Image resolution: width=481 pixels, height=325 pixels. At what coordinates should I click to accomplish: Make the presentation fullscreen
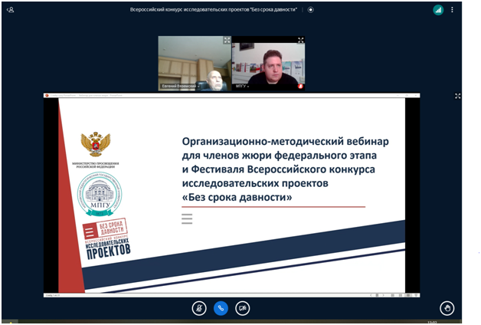pos(458,96)
